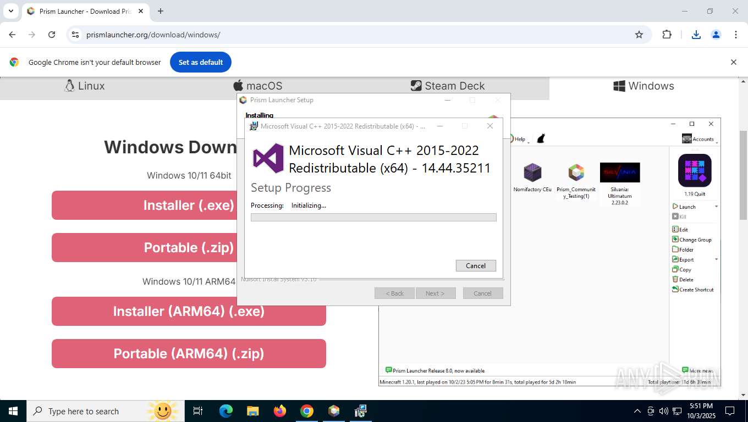Click Create Shortcut in launcher preview
This screenshot has width=748, height=422.
point(692,290)
